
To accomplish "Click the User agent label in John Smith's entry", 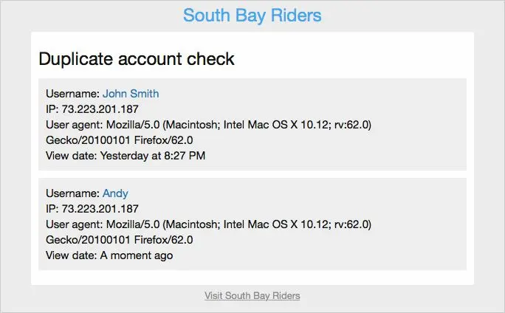I will (74, 125).
